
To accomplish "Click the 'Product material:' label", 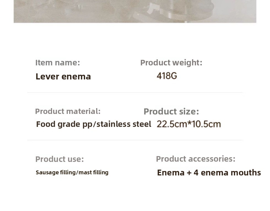I will 68,111.
